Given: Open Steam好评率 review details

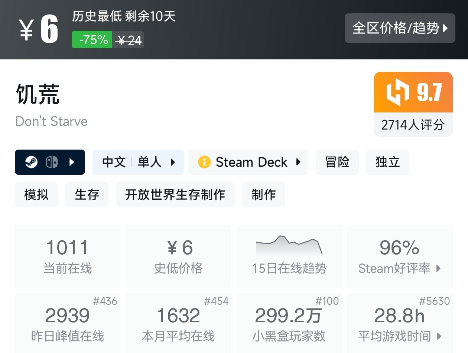Looking at the screenshot, I should click(400, 268).
